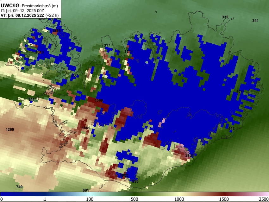
Task: Click the value label 1711 on the map
Action: (x=128, y=52)
